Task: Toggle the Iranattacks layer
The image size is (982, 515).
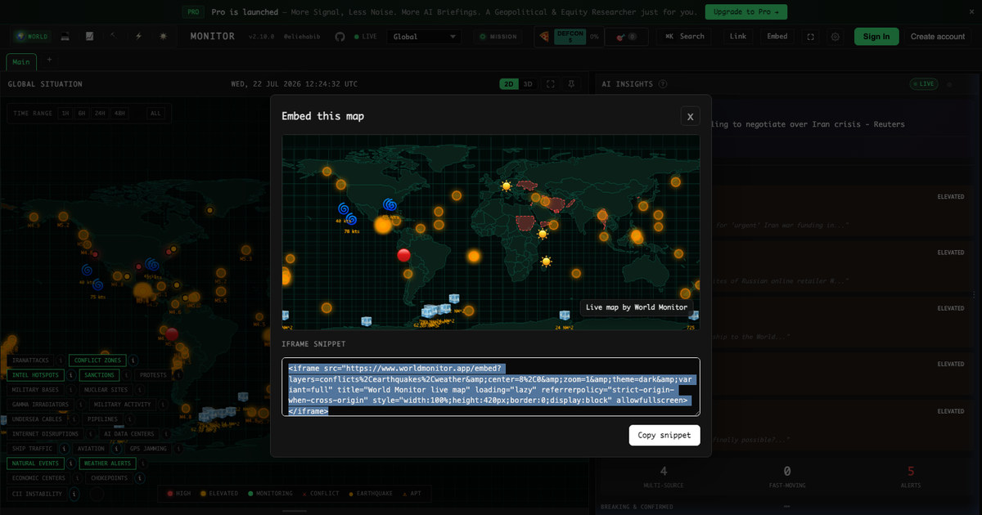Action: 31,360
